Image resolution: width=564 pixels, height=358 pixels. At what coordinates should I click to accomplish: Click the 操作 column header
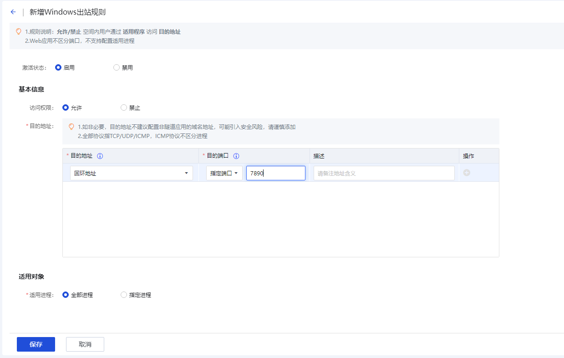tap(468, 156)
